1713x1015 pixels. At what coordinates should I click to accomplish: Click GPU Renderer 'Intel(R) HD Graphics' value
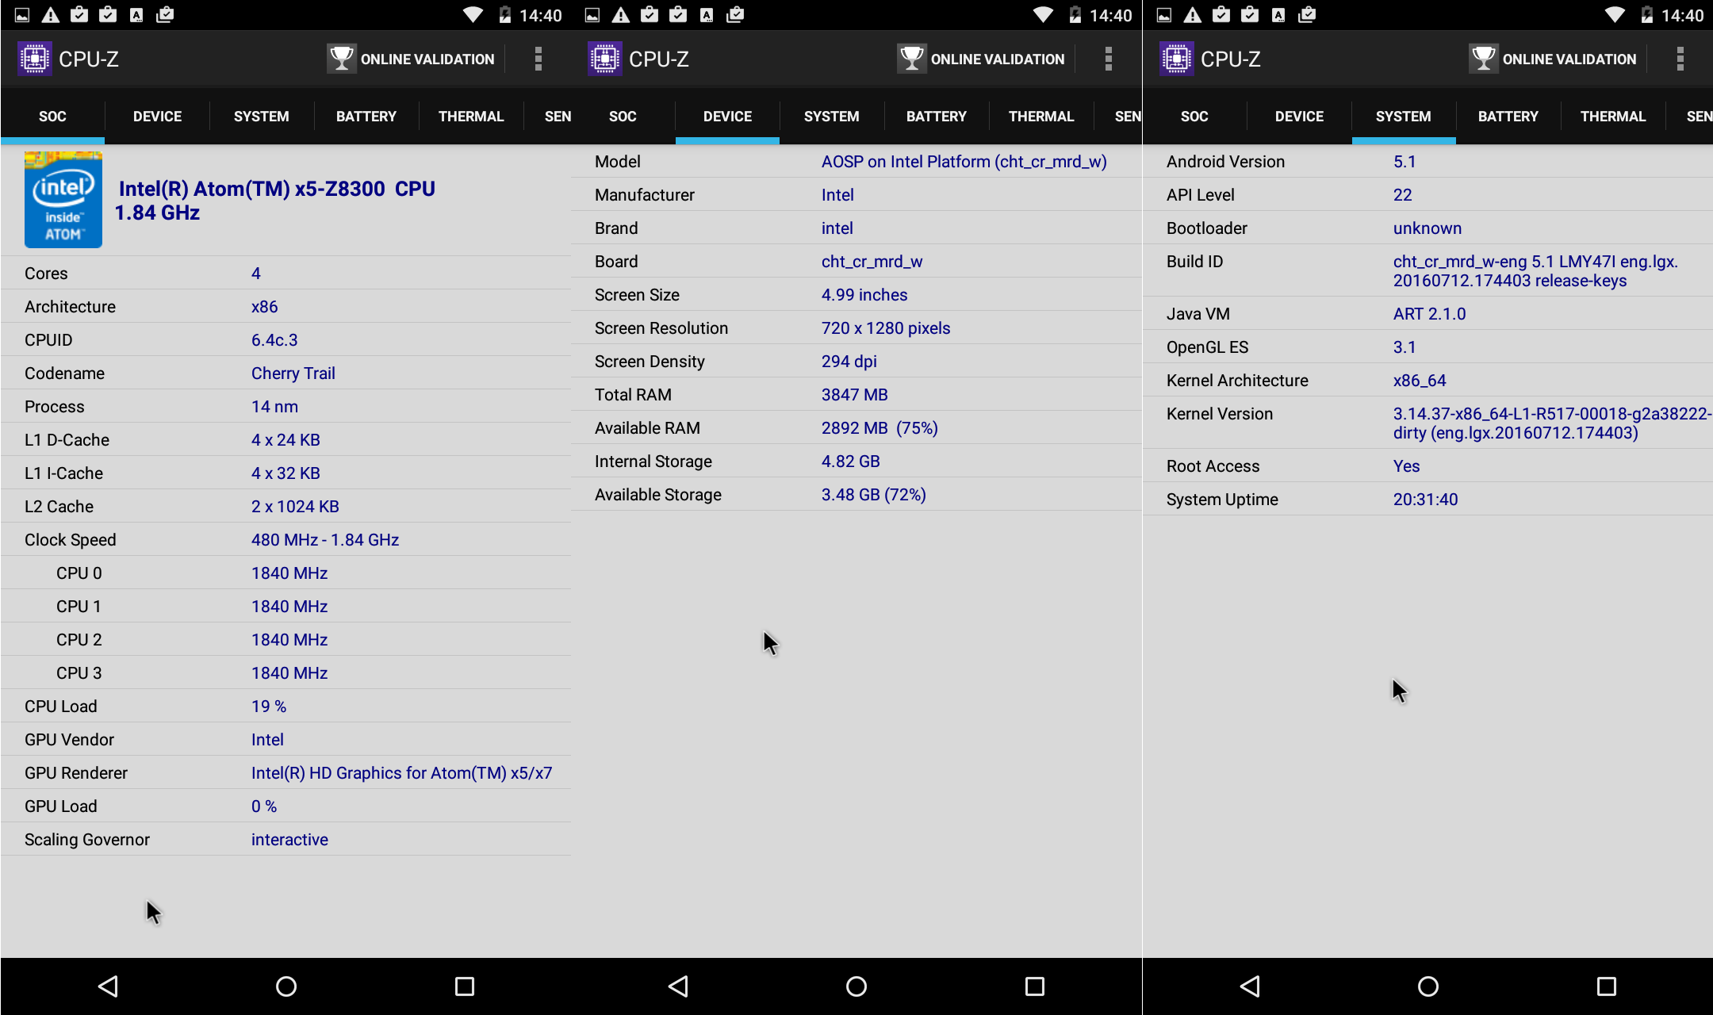pyautogui.click(x=401, y=773)
